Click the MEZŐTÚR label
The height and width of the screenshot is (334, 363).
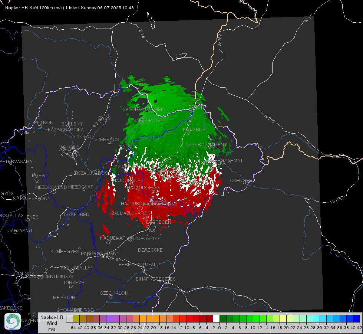[64, 297]
